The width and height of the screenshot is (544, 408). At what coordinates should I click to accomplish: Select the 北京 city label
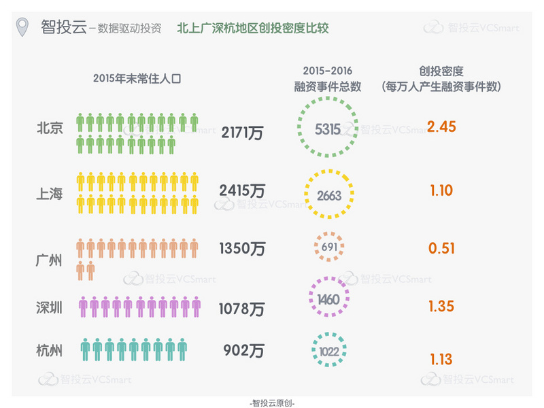(x=50, y=127)
